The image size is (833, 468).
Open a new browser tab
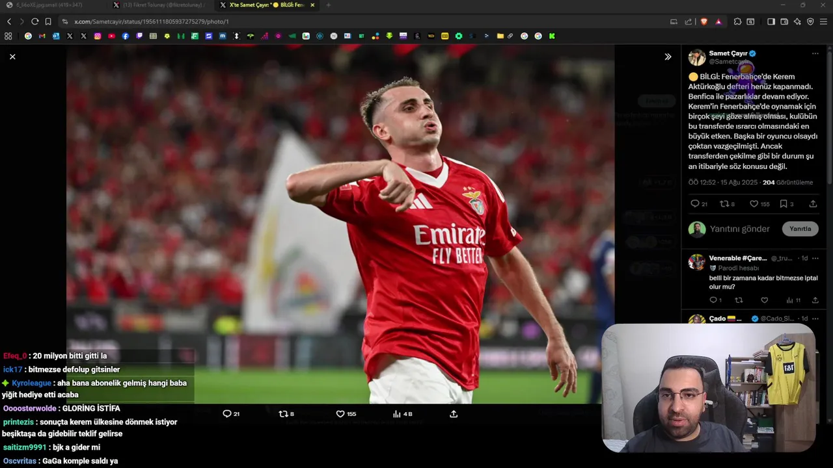pyautogui.click(x=328, y=5)
